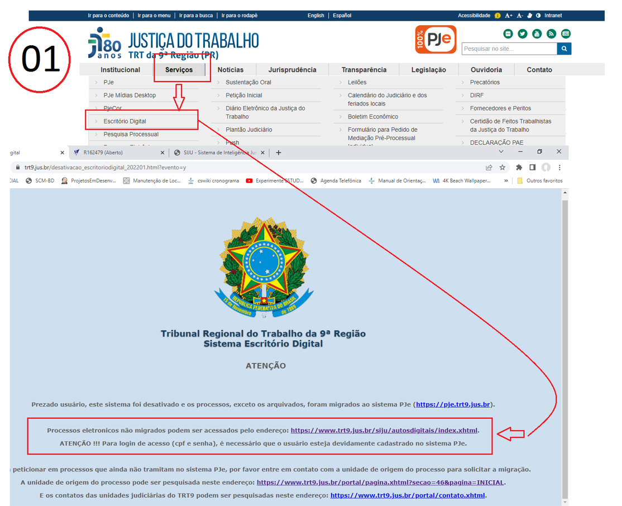Close the SIJU tab
The height and width of the screenshot is (506, 622).
(262, 152)
